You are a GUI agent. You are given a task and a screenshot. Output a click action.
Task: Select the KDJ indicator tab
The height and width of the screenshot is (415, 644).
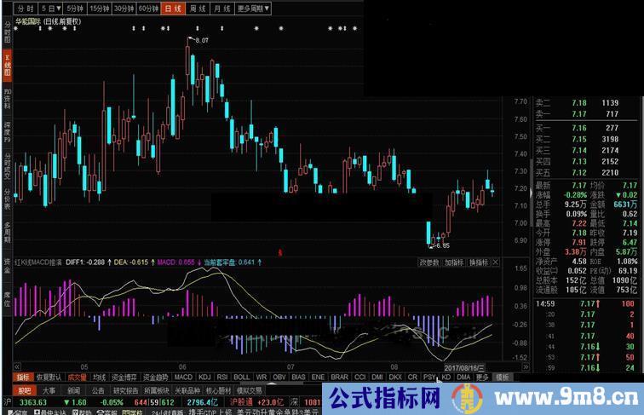coord(205,376)
